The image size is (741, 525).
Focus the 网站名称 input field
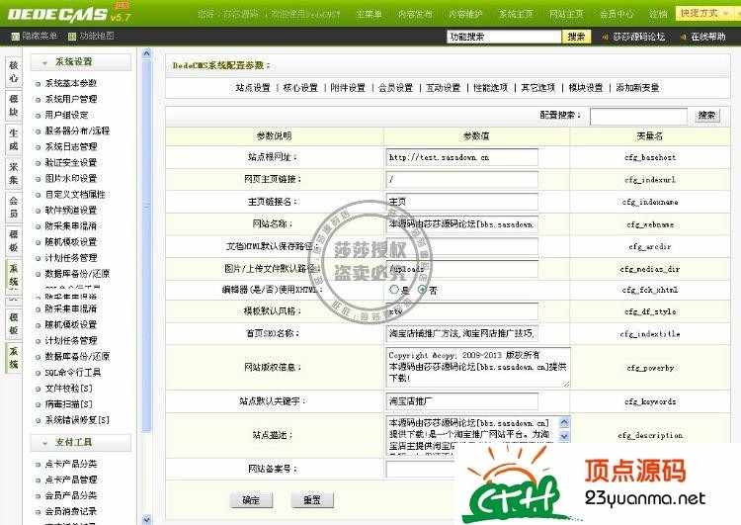tap(461, 224)
